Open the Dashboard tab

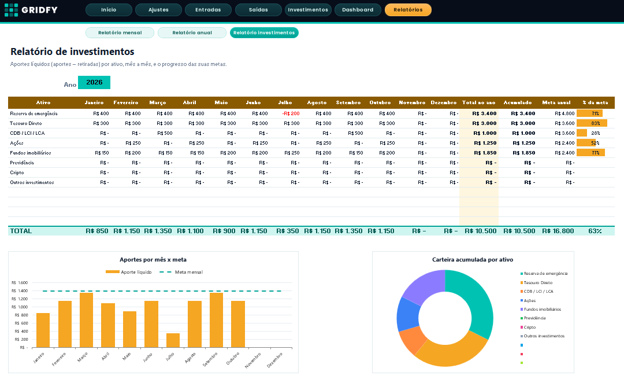pos(358,10)
